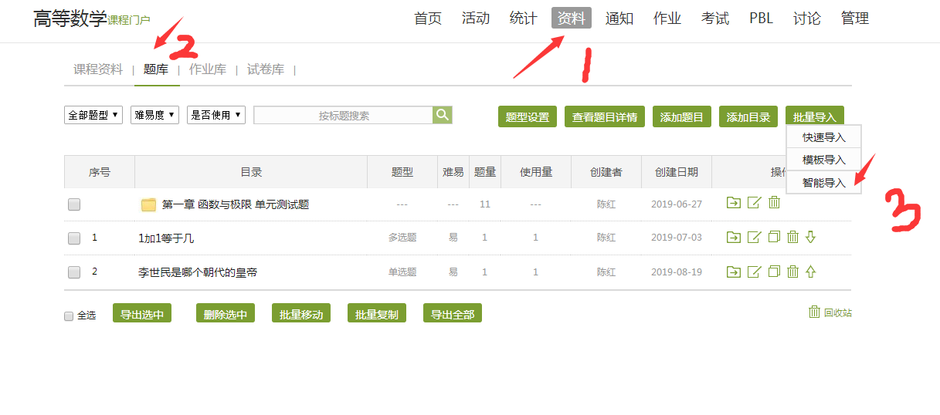Screen dimensions: 940x415
Task: Switch to 作业库 tab
Action: (x=208, y=69)
